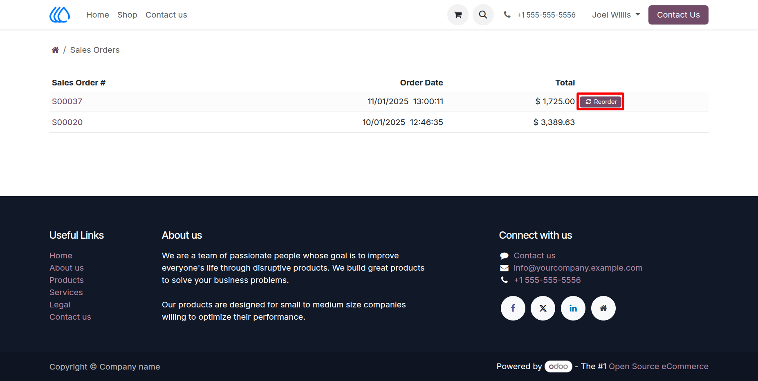Open the shopping cart icon
Image resolution: width=758 pixels, height=381 pixels.
[458, 15]
